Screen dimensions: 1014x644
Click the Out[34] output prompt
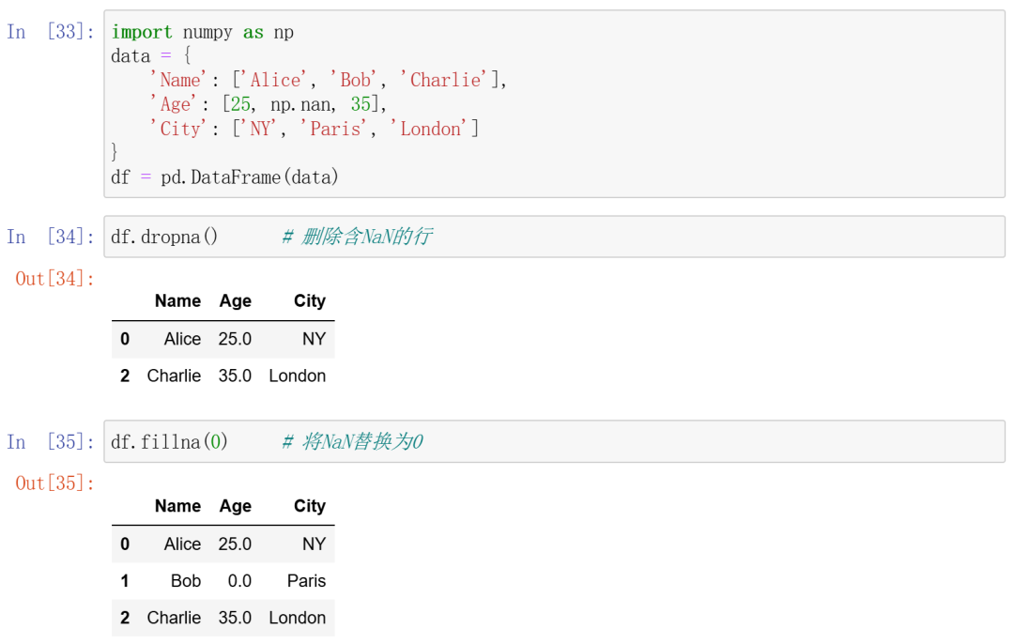55,279
